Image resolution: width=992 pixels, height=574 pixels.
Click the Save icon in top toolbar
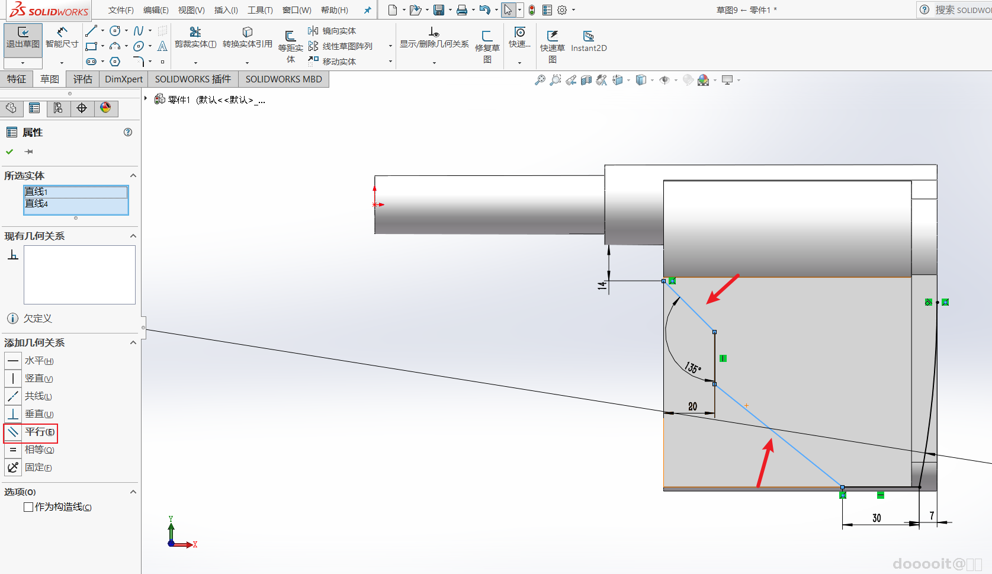[439, 10]
